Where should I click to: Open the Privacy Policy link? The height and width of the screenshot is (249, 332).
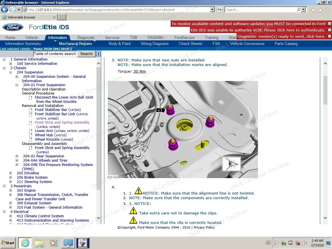coord(204,227)
